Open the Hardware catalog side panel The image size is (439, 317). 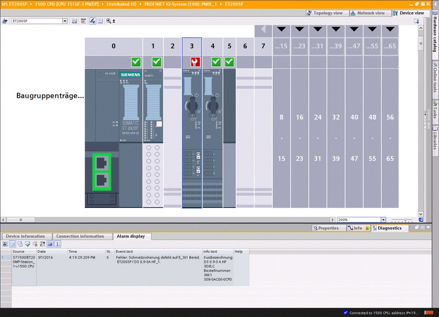pos(435,34)
